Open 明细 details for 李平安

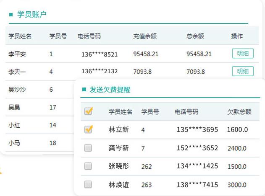[x=242, y=54]
